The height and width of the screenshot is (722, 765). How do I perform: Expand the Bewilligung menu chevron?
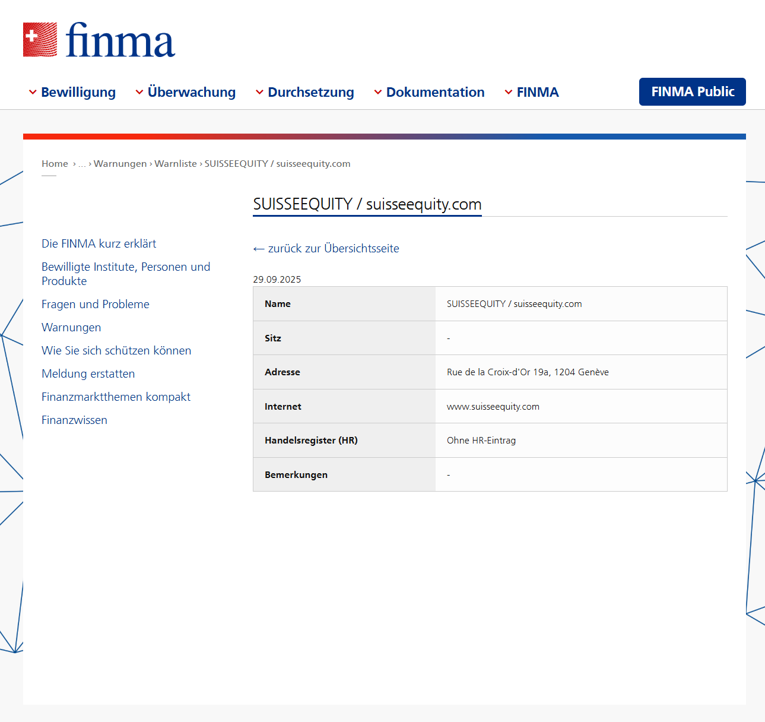pyautogui.click(x=33, y=92)
